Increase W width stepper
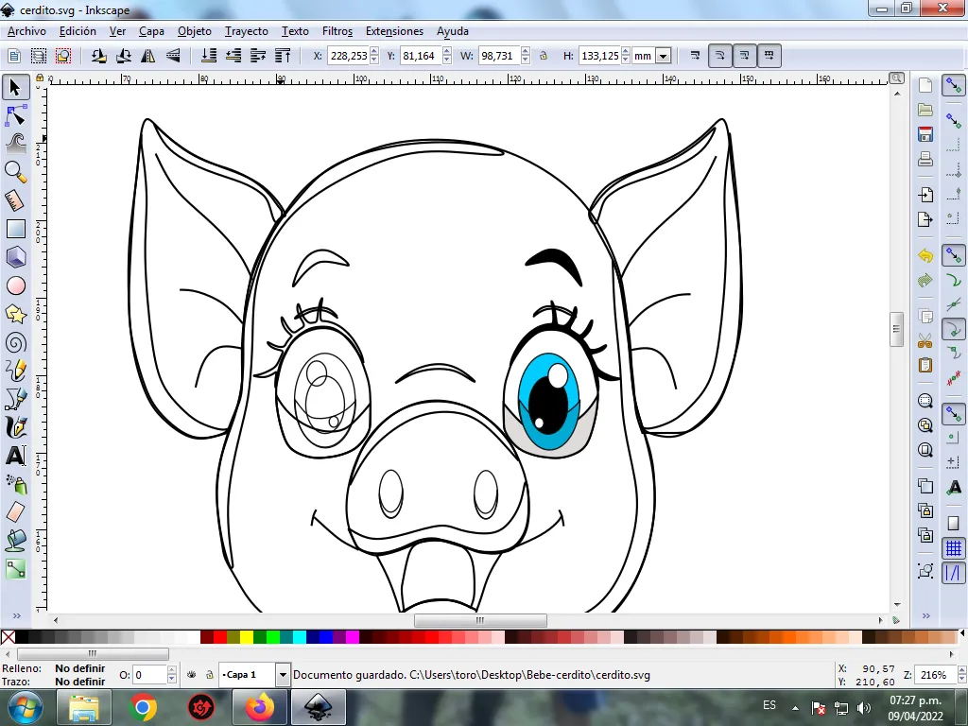 526,51
